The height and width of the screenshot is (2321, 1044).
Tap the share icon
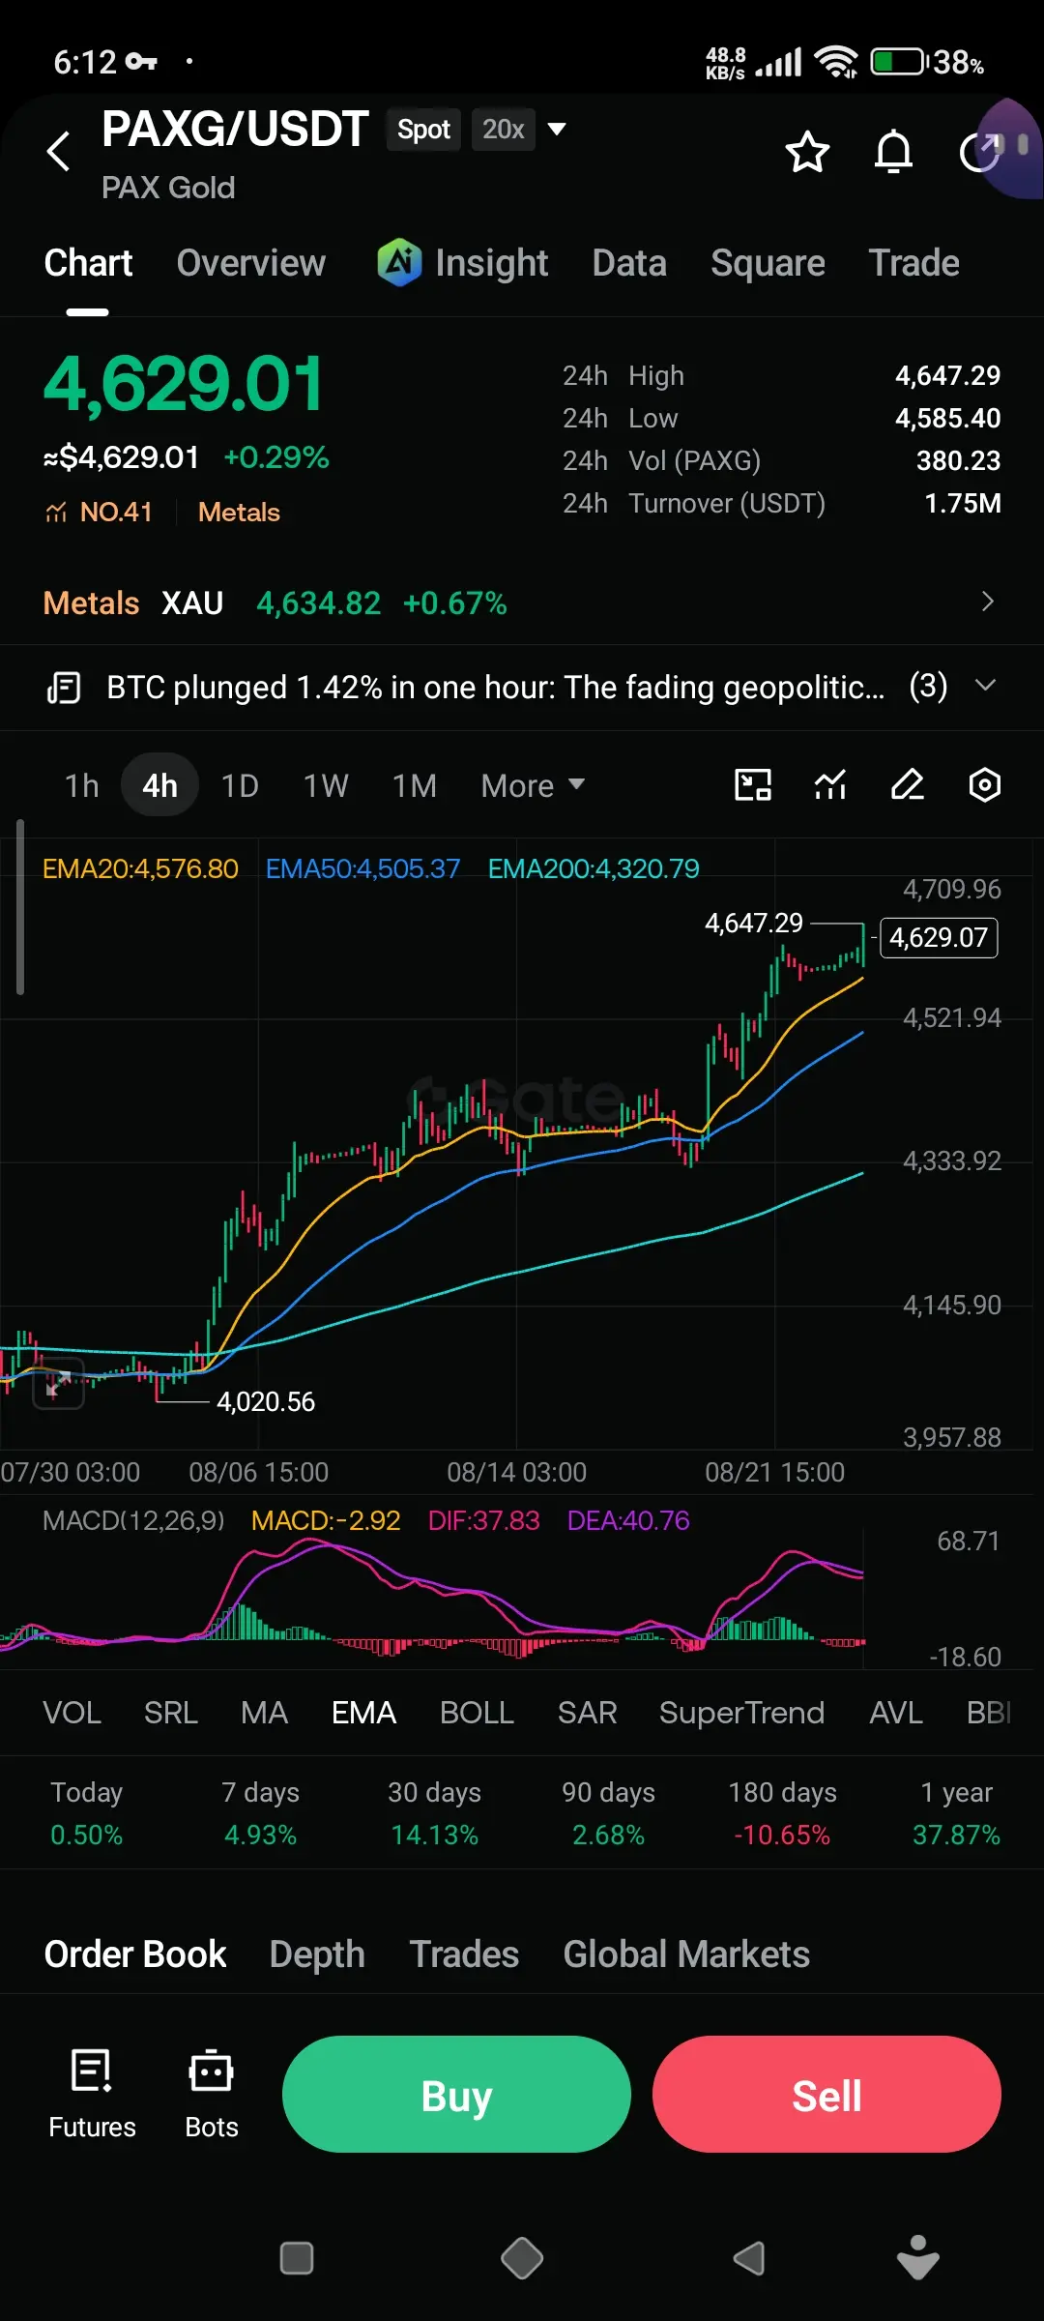pyautogui.click(x=980, y=152)
